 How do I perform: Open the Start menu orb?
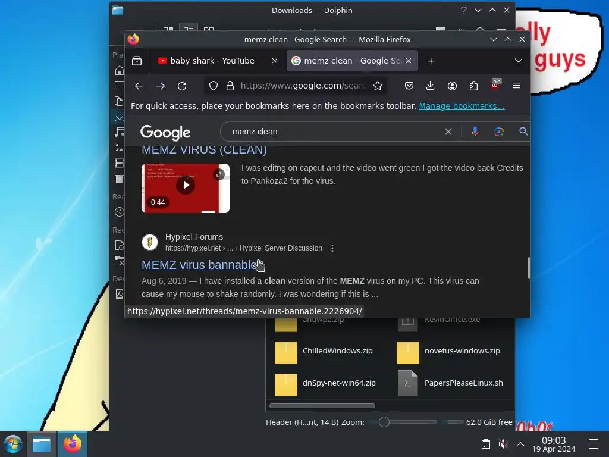click(12, 444)
